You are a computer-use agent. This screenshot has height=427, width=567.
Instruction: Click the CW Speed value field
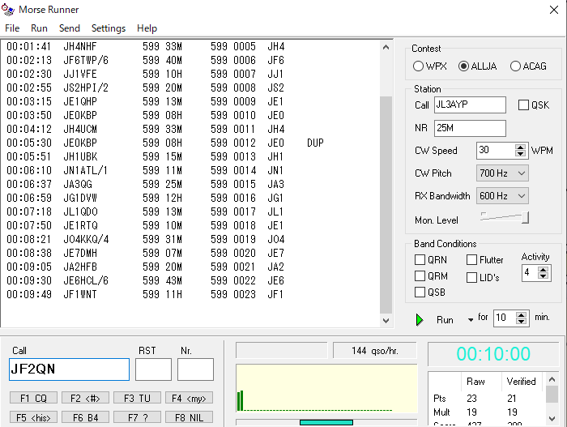point(496,150)
